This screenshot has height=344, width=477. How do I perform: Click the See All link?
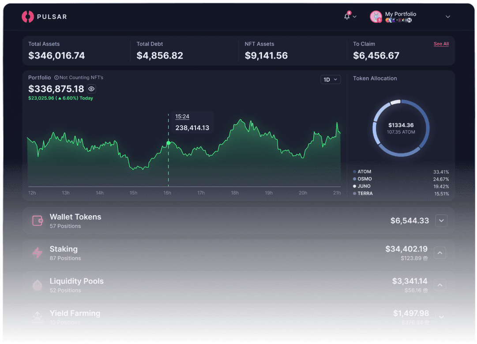click(x=441, y=44)
